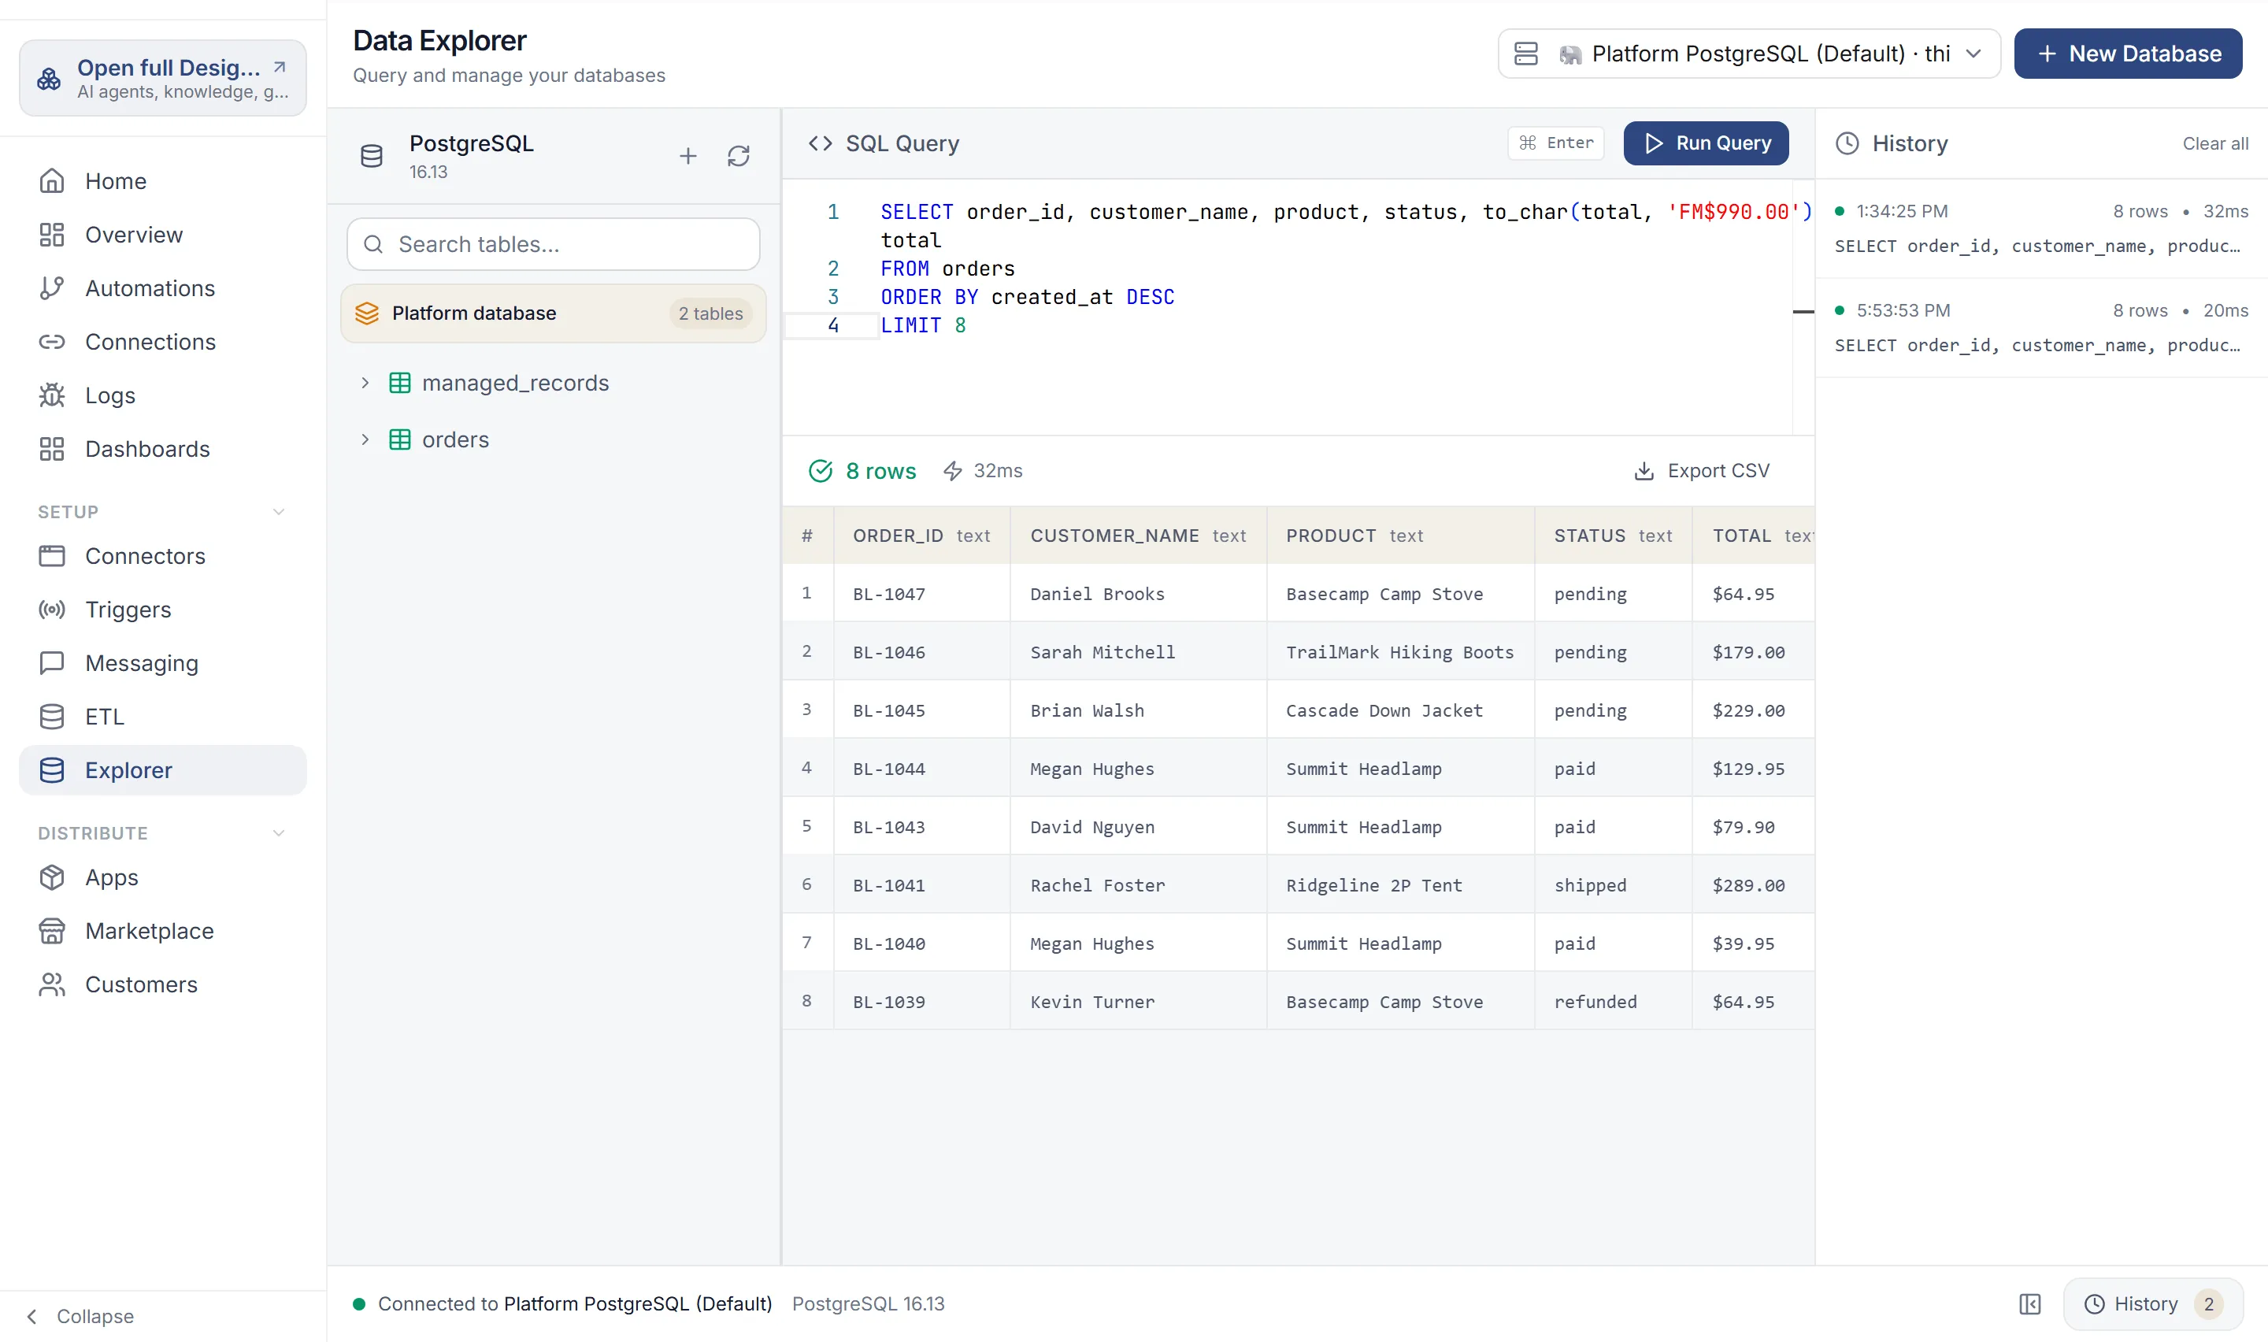
Task: Open the Logs page
Action: (163, 395)
